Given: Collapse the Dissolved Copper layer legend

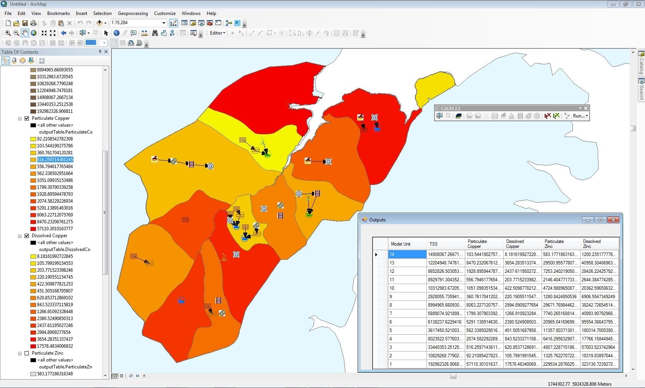Looking at the screenshot, I should click(20, 236).
